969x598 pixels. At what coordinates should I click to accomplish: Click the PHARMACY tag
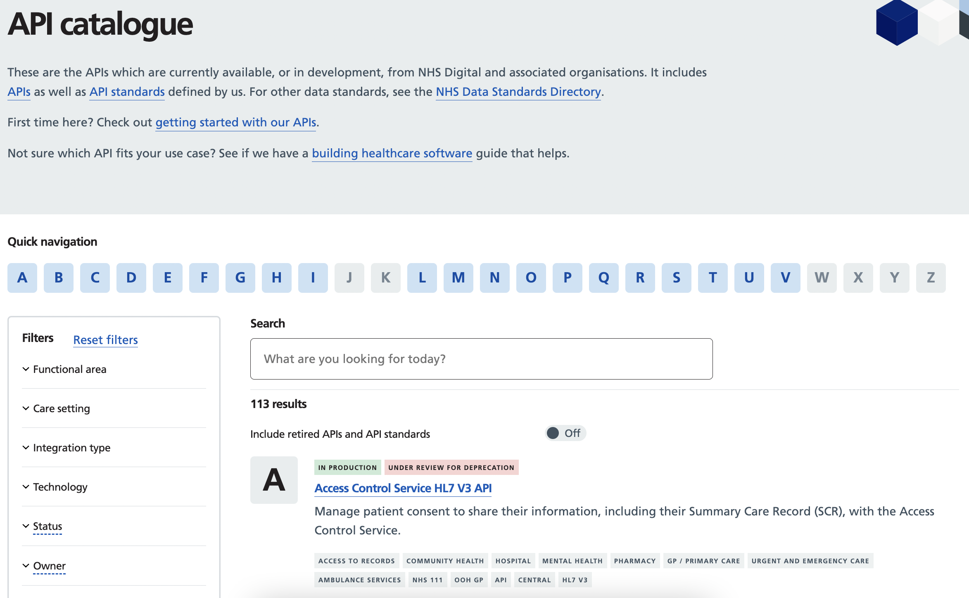tap(635, 561)
